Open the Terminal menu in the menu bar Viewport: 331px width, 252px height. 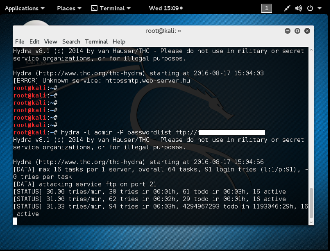(96, 41)
